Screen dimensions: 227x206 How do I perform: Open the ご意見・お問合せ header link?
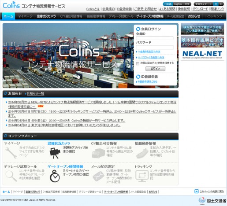point(145,9)
